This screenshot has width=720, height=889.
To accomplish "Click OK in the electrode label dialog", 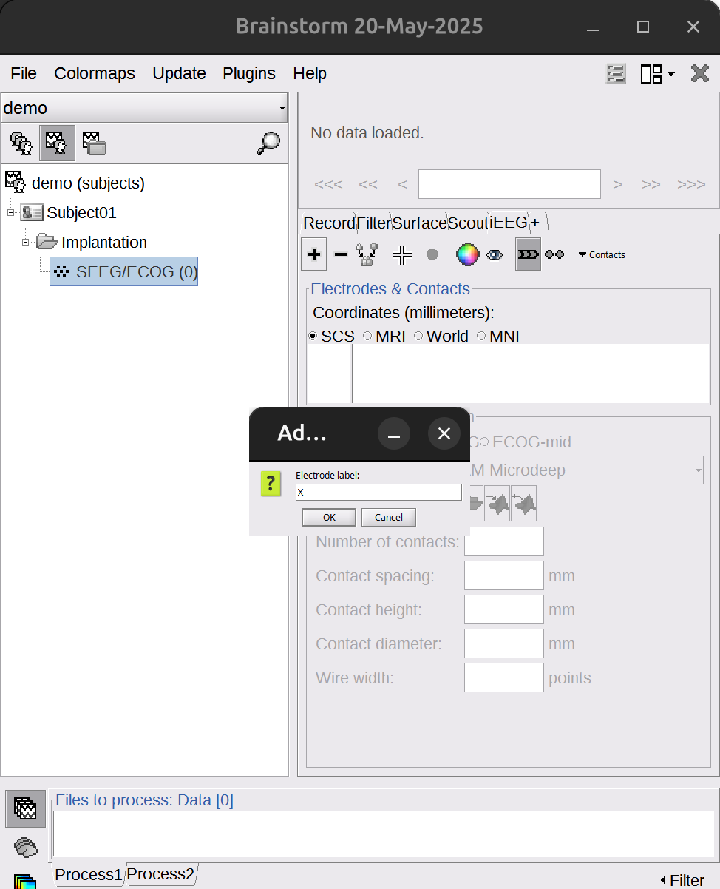I will (329, 517).
